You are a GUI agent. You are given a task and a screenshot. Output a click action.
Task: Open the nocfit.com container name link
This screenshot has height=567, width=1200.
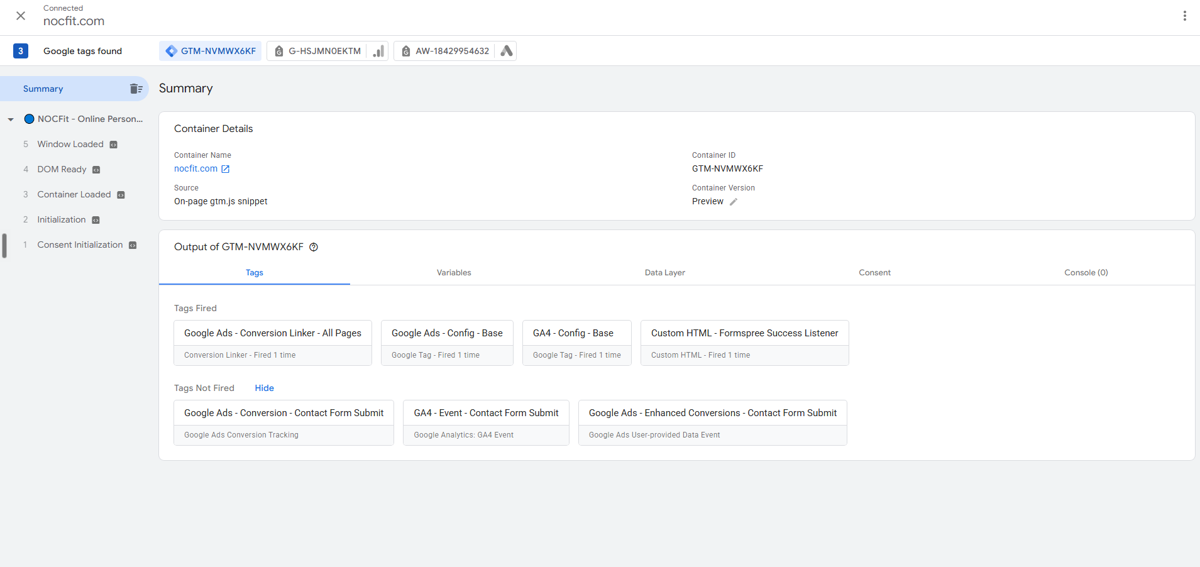tap(195, 168)
